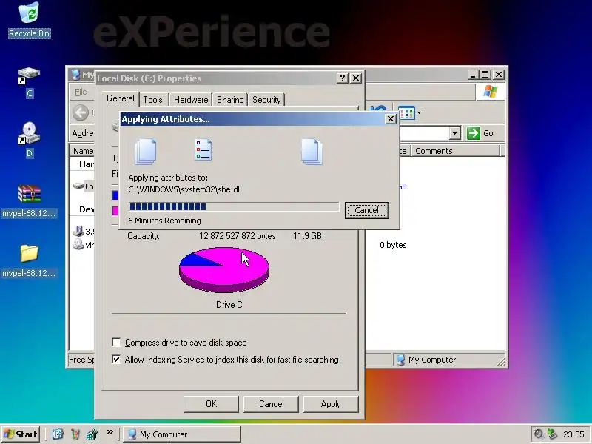The height and width of the screenshot is (444, 592).
Task: Click the Go button in address bar
Action: click(x=480, y=133)
